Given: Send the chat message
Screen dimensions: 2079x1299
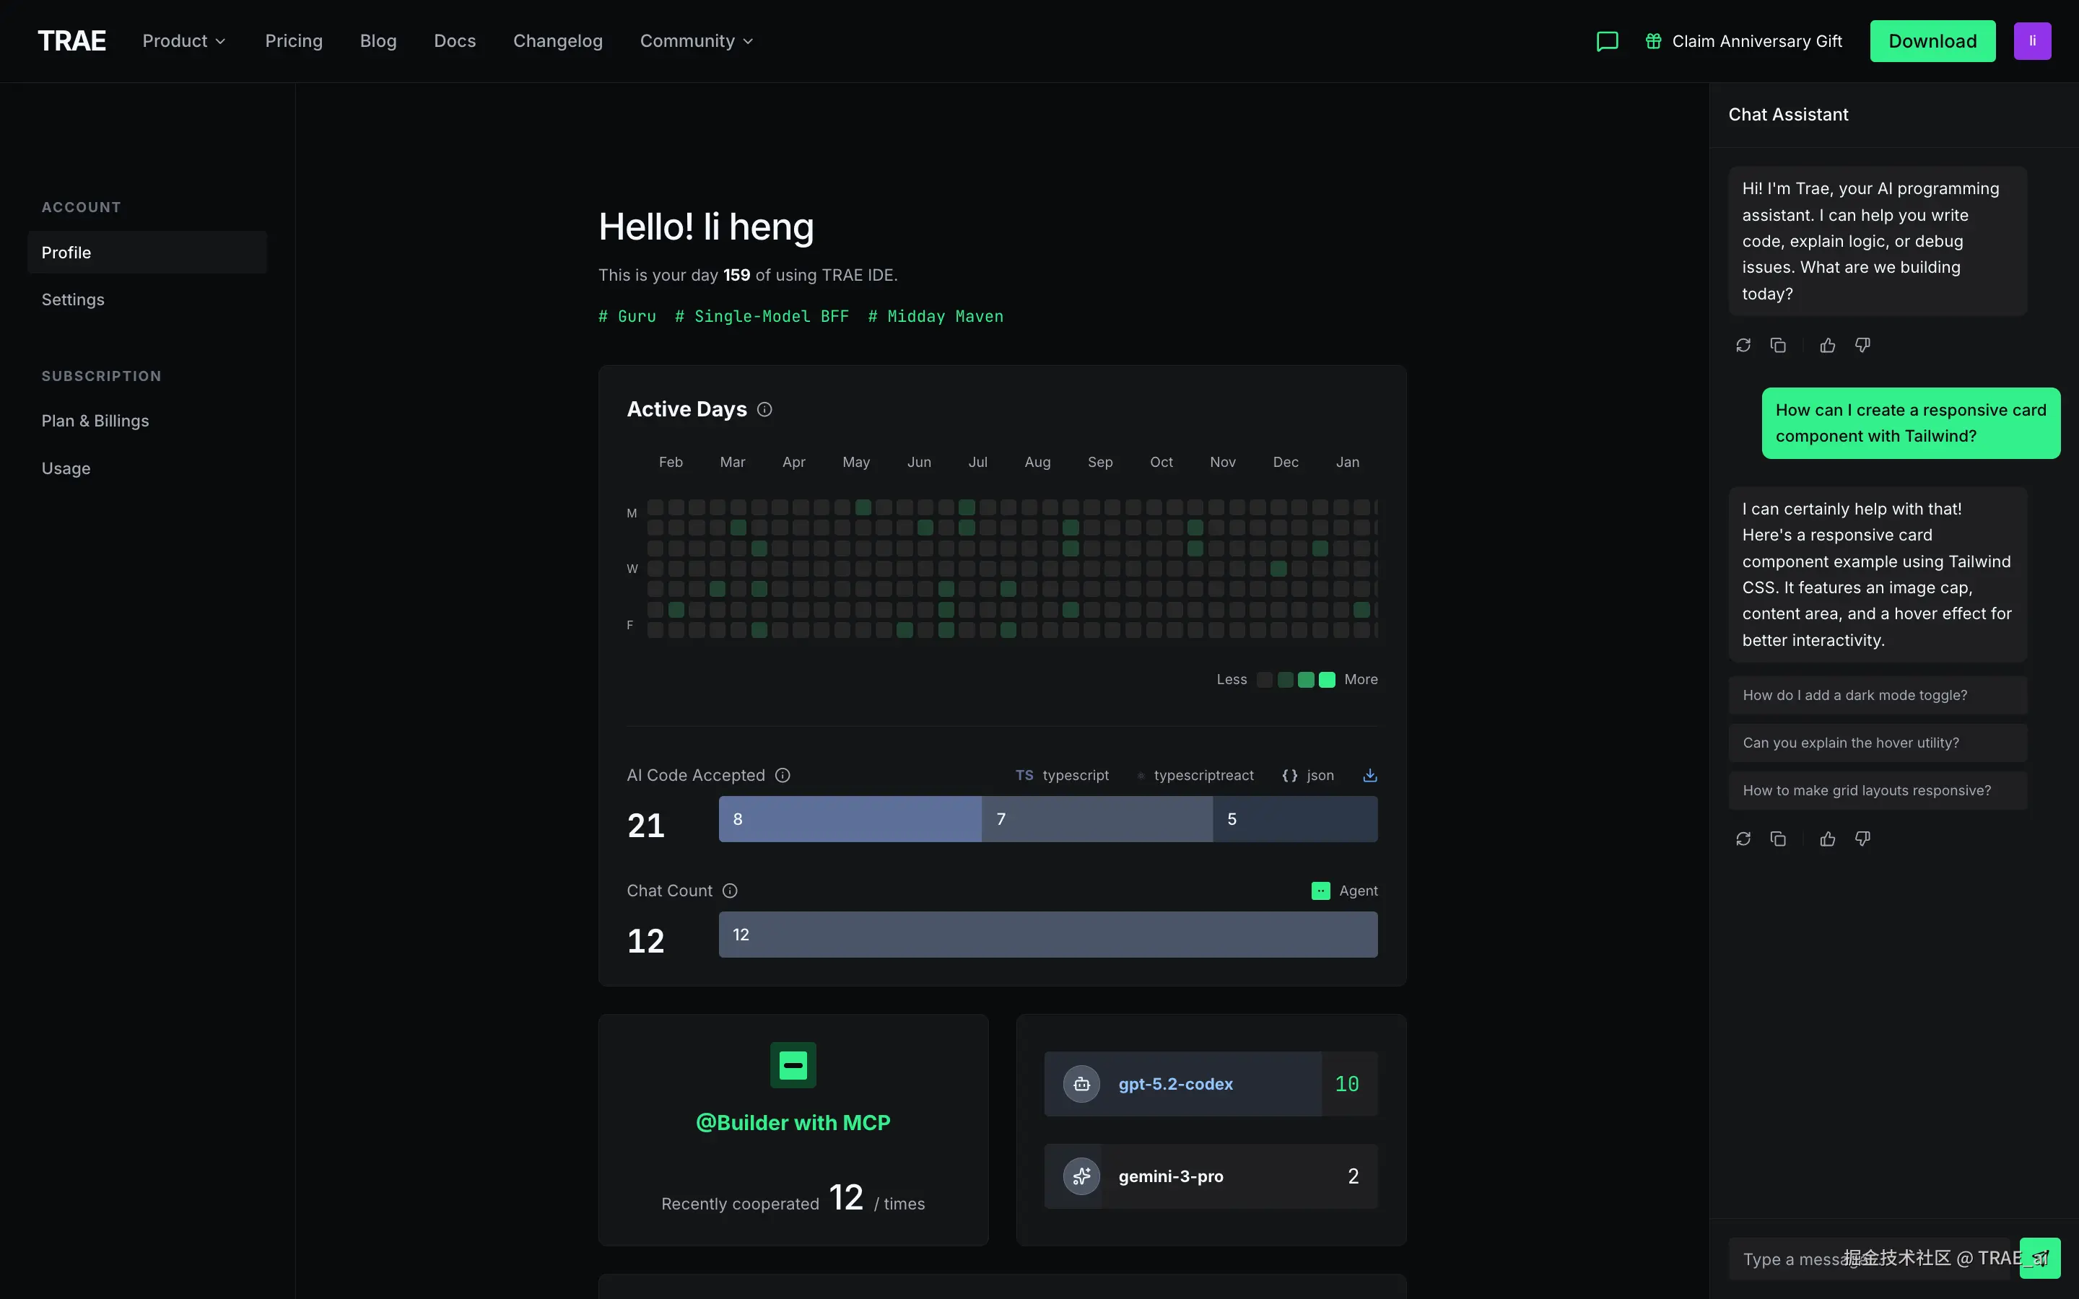Looking at the screenshot, I should pyautogui.click(x=2039, y=1259).
